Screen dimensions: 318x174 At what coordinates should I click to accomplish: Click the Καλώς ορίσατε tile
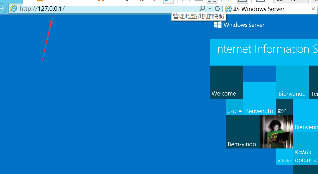pyautogui.click(x=305, y=148)
